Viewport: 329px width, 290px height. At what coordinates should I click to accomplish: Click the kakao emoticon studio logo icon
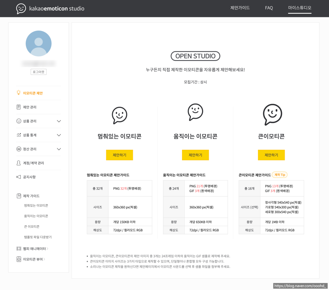tap(21, 8)
